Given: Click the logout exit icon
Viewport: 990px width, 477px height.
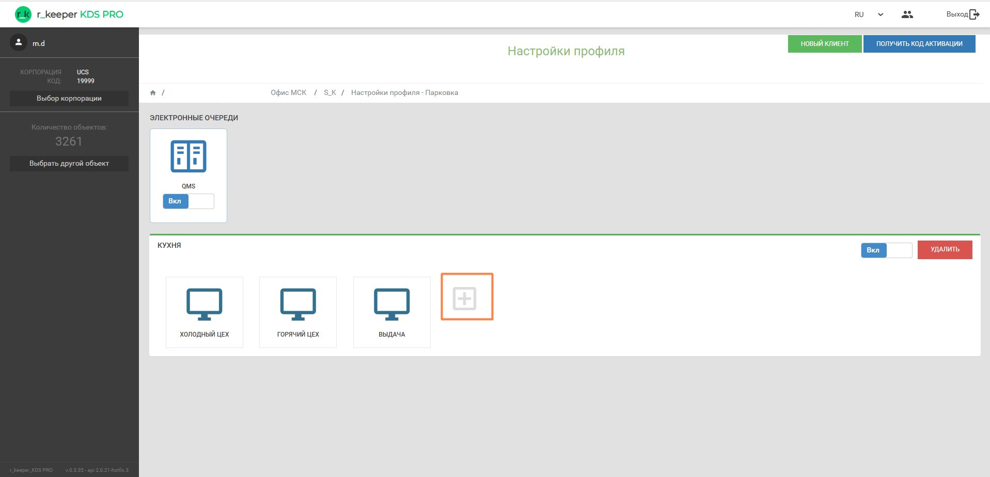Looking at the screenshot, I should pos(974,14).
